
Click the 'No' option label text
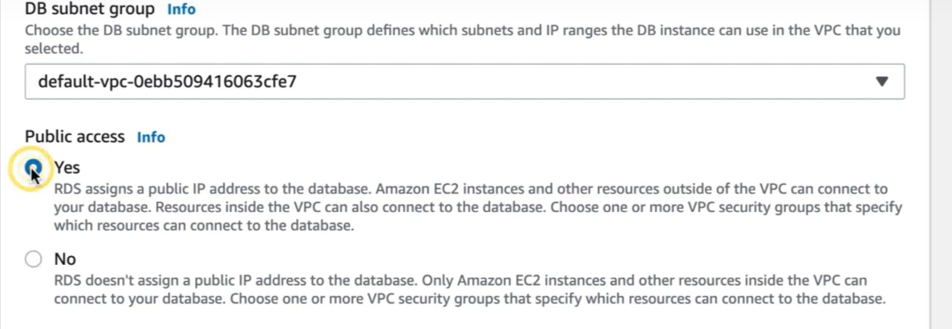65,259
